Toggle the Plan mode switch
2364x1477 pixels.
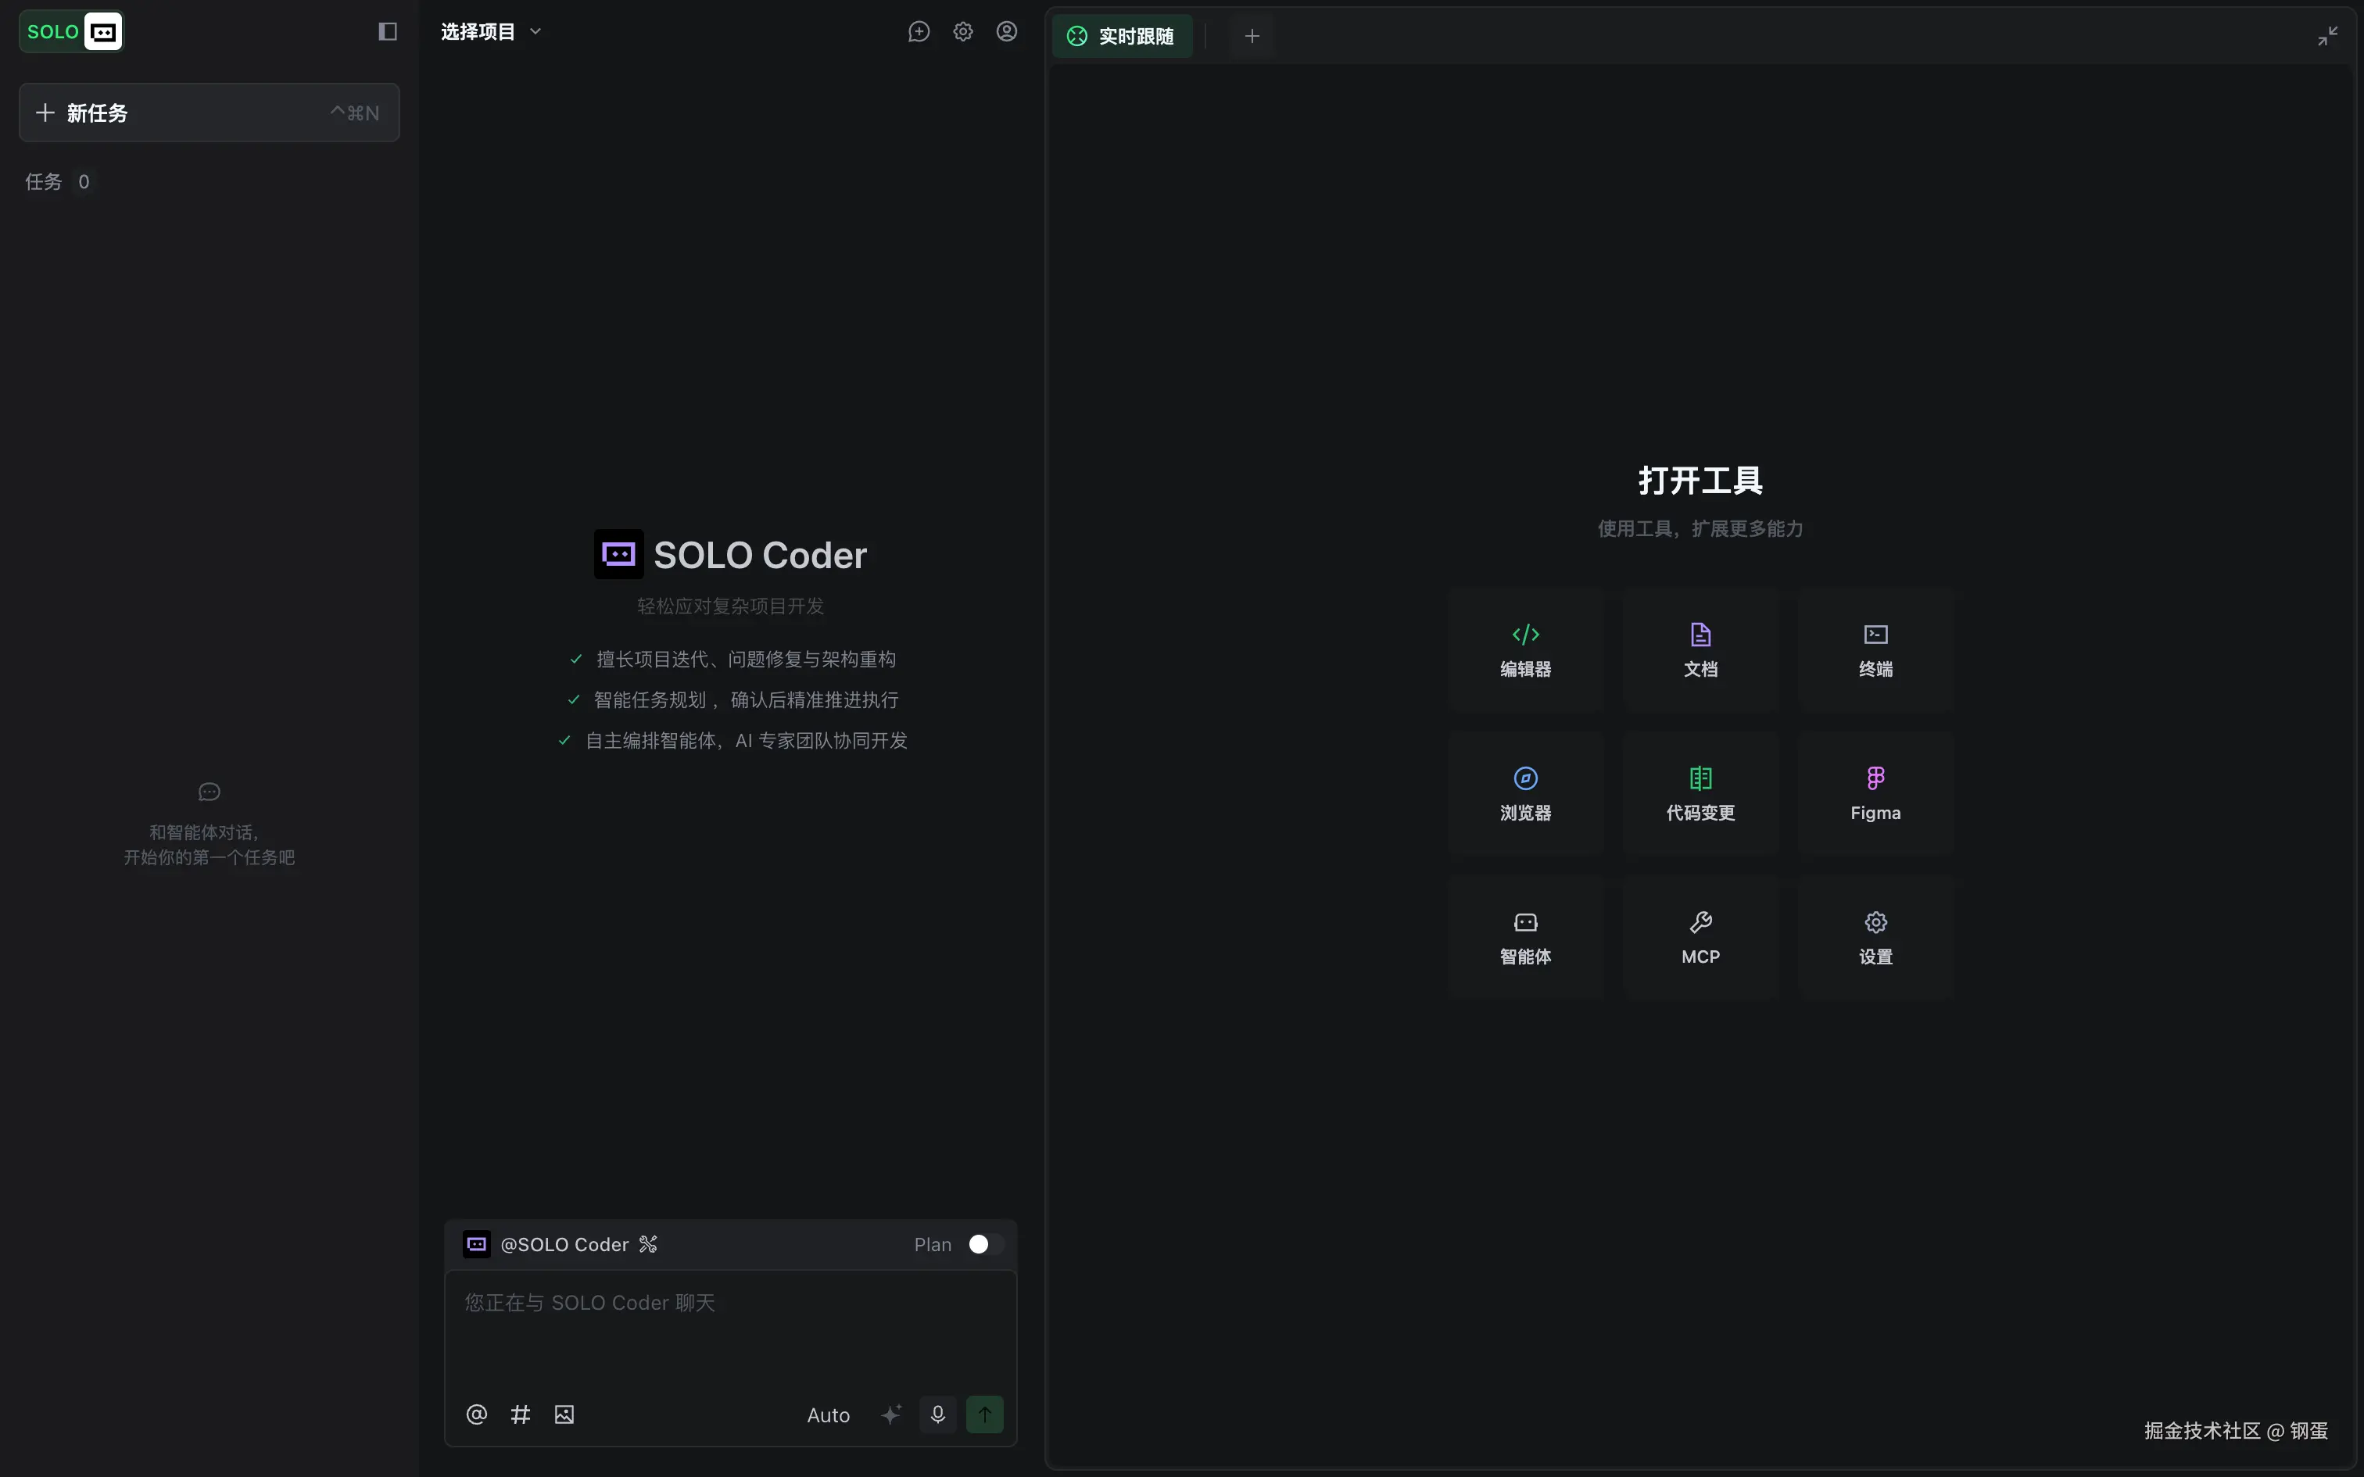tap(985, 1244)
